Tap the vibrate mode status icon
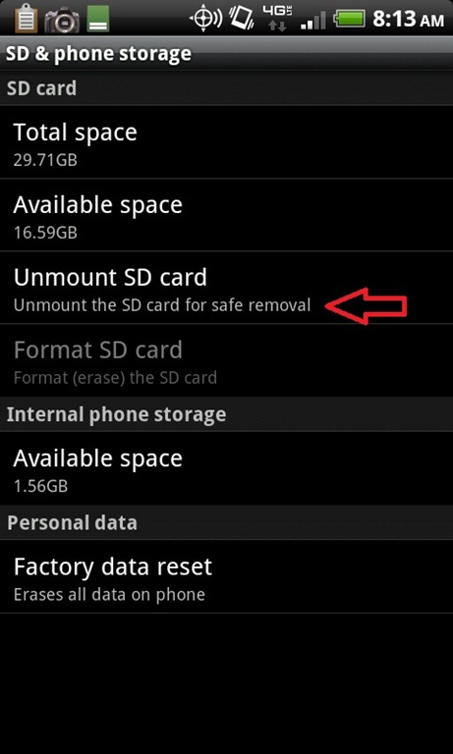Image resolution: width=453 pixels, height=754 pixels. coord(241,20)
